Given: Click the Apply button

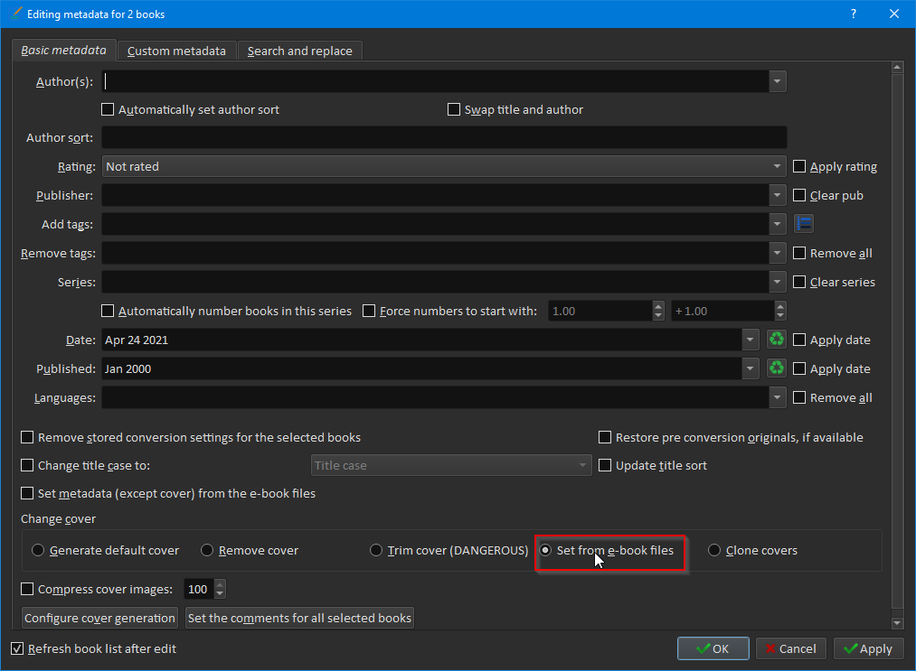Looking at the screenshot, I should [x=869, y=648].
